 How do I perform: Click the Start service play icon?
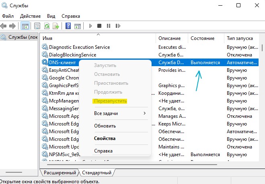(90, 26)
